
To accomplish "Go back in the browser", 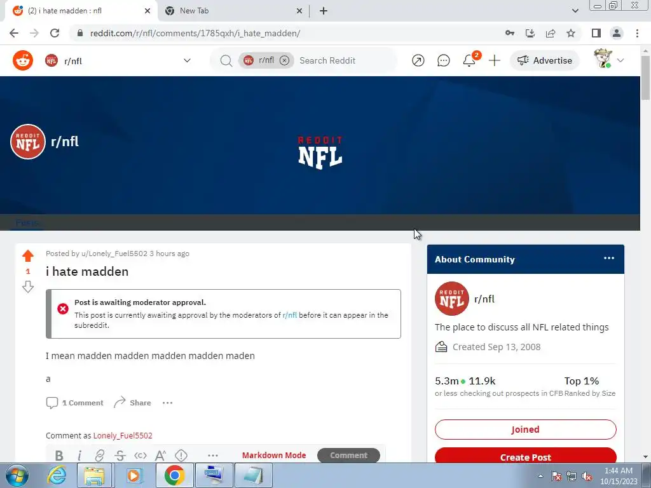I will (14, 33).
